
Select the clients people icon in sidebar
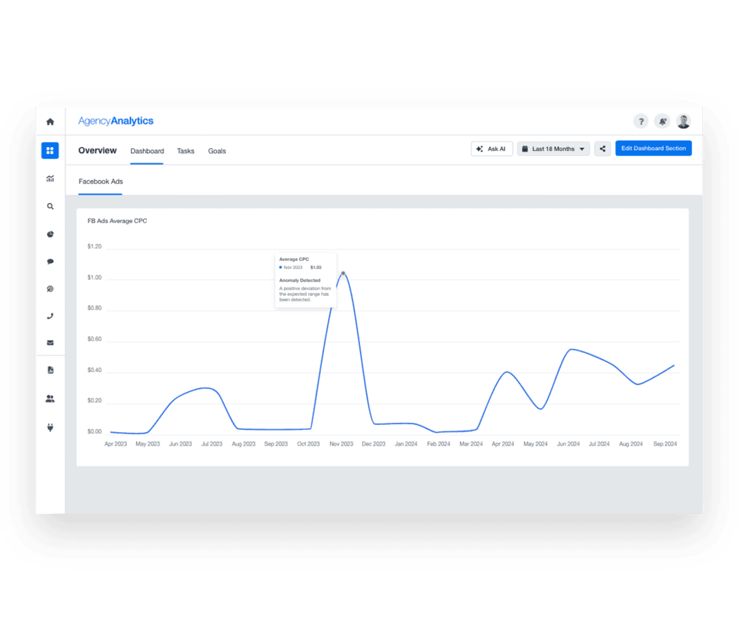[50, 398]
